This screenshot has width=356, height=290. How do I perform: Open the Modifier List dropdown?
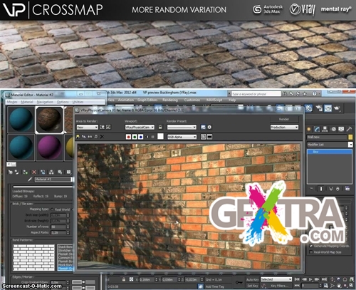point(330,145)
